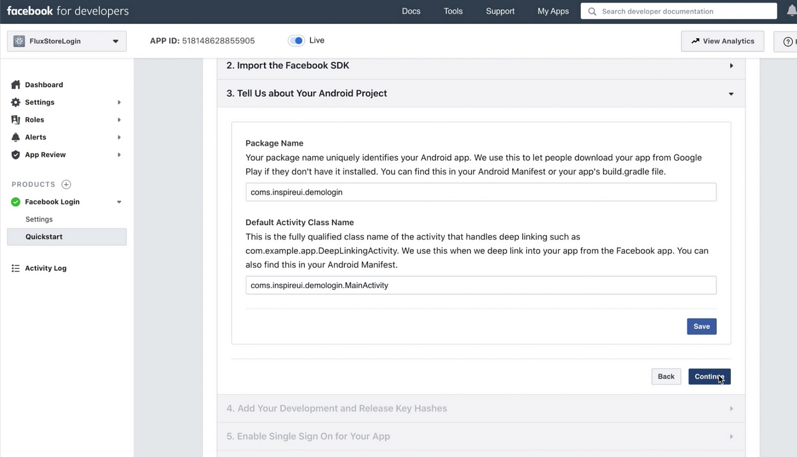Click the Default Activity Class Name field
Screen dimensions: 797x457
click(481, 285)
